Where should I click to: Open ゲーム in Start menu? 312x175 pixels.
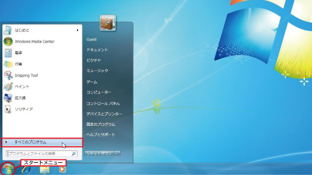(x=92, y=82)
